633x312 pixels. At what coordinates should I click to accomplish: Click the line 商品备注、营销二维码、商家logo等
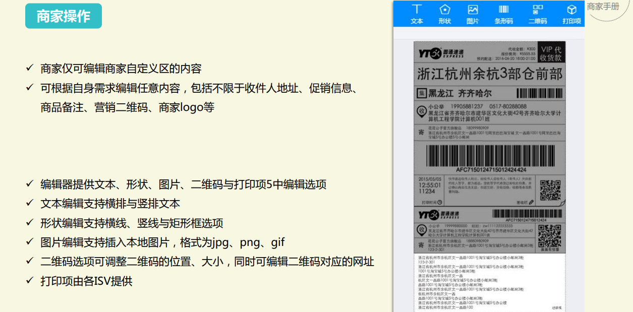[128, 107]
